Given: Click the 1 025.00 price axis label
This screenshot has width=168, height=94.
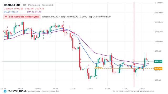Looking at the screenshot, I should click(x=159, y=32).
